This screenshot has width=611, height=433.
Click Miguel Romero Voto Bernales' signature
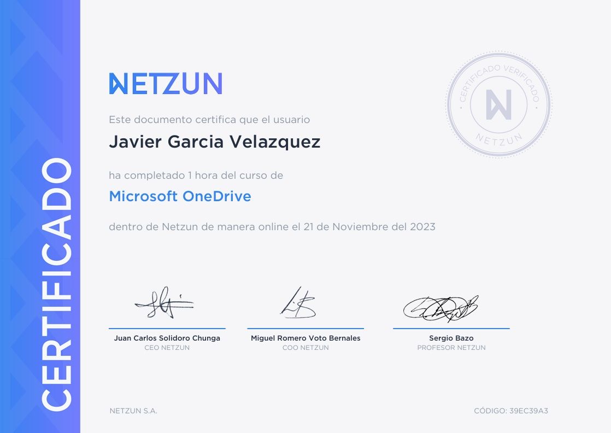(298, 303)
